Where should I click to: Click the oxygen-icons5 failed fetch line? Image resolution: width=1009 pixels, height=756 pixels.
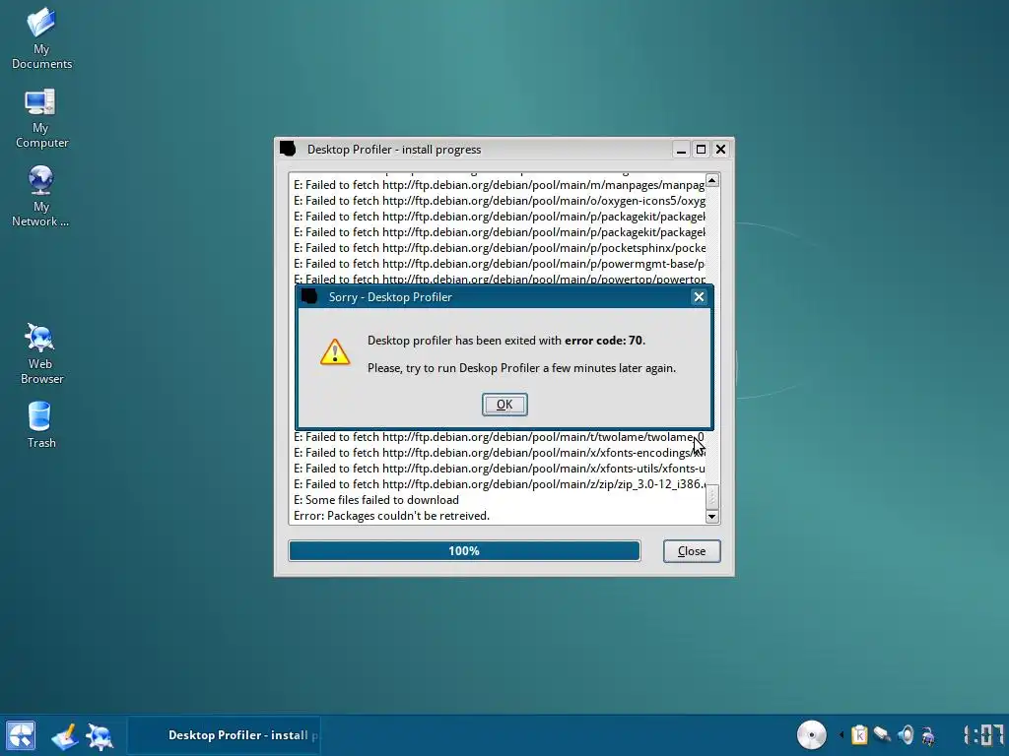coord(500,201)
